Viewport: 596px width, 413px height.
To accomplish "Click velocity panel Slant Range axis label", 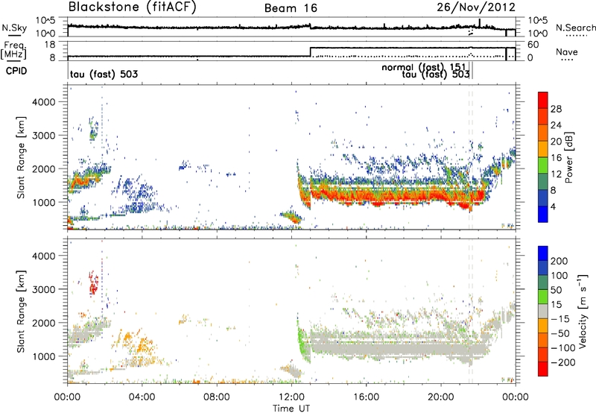I will [x=21, y=311].
